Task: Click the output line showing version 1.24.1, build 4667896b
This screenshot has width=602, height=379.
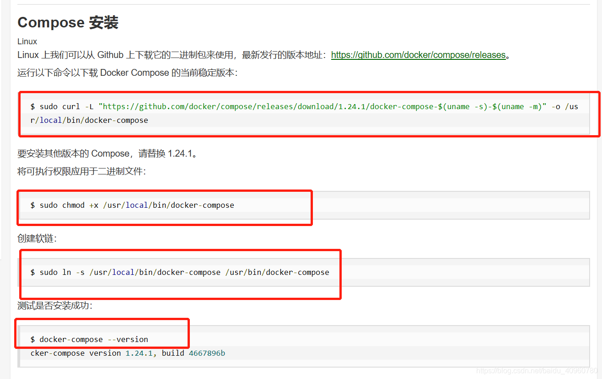Action: pos(128,353)
